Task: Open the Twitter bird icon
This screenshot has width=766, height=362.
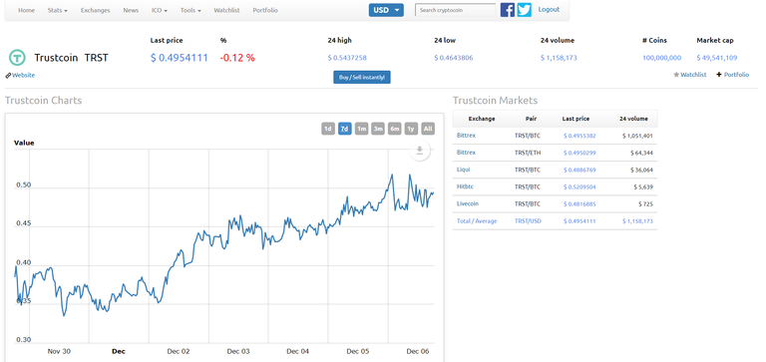Action: click(x=525, y=10)
